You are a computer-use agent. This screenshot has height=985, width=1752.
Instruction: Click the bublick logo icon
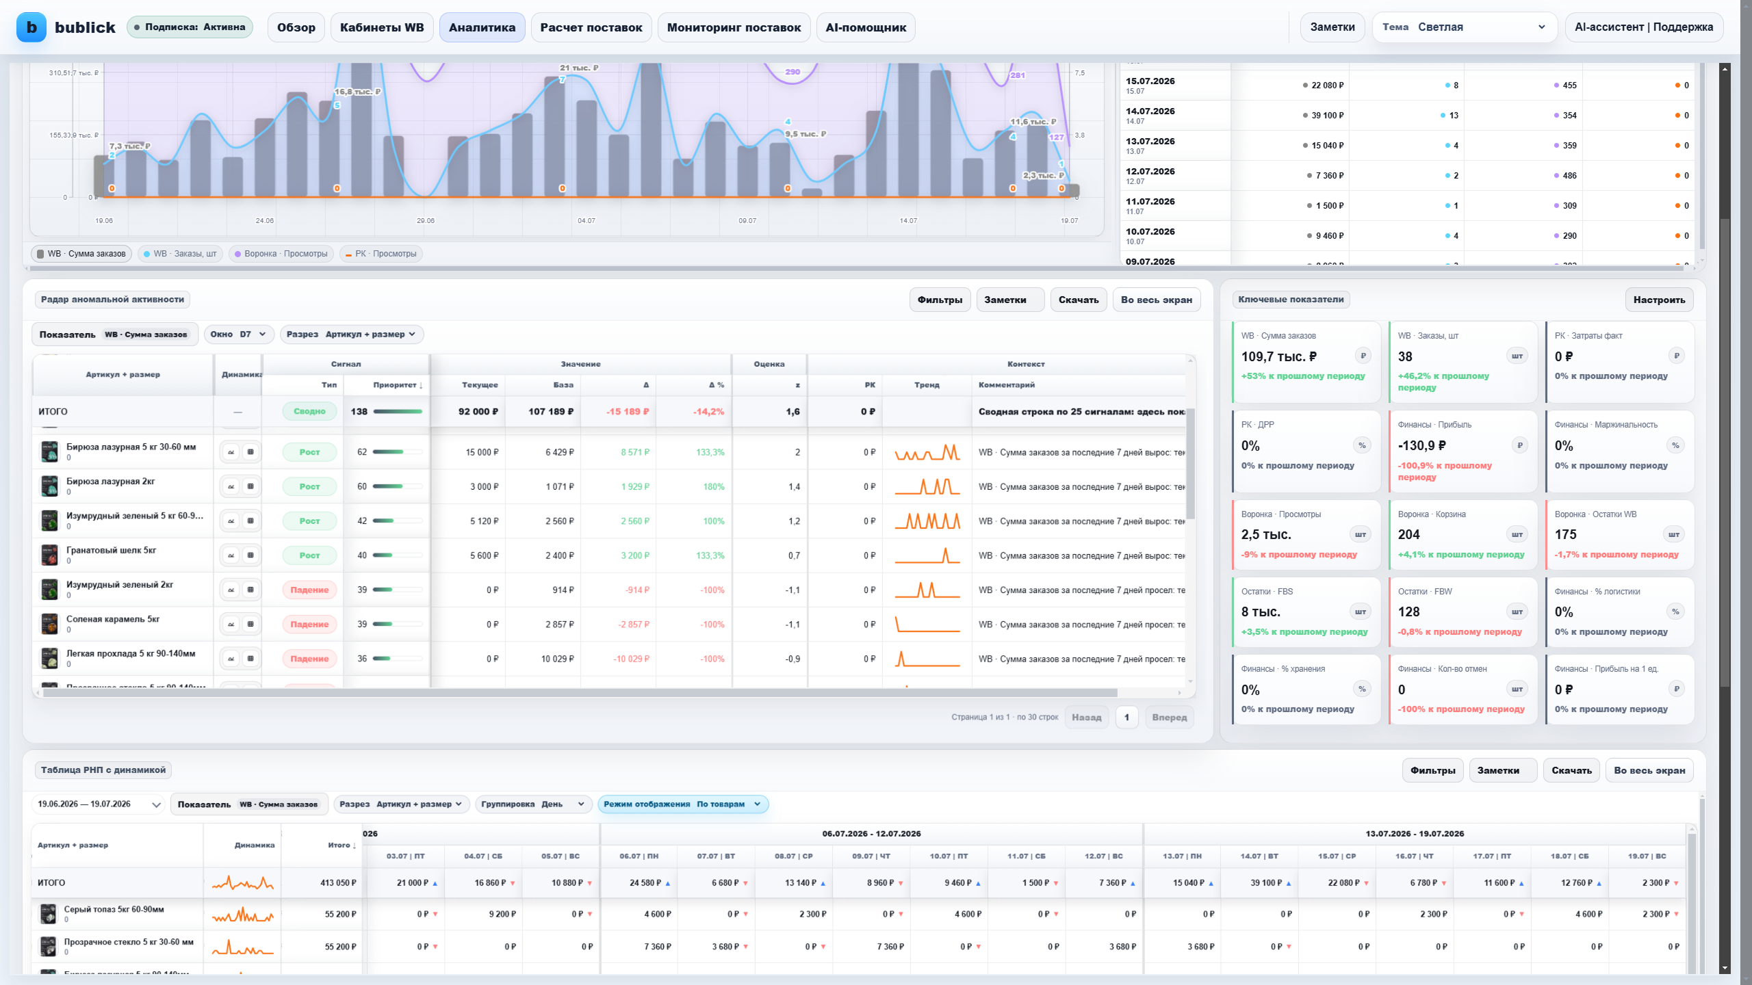(x=31, y=27)
